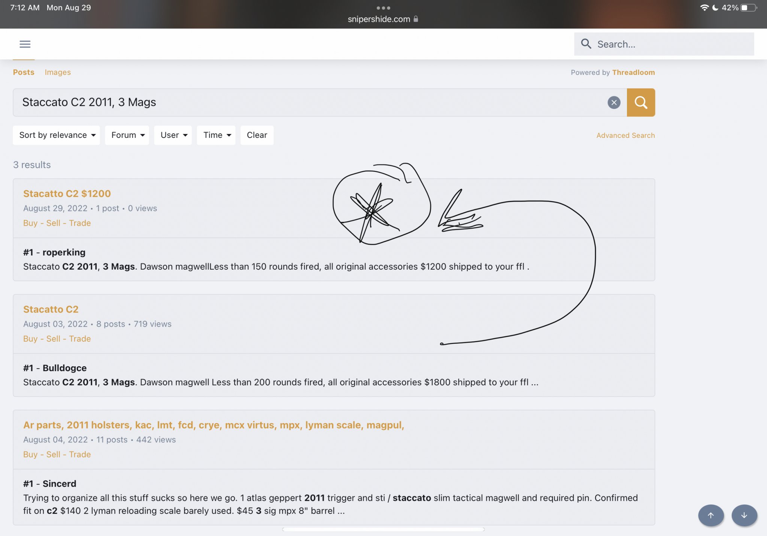Click the Threadloom link
The image size is (767, 536).
633,72
